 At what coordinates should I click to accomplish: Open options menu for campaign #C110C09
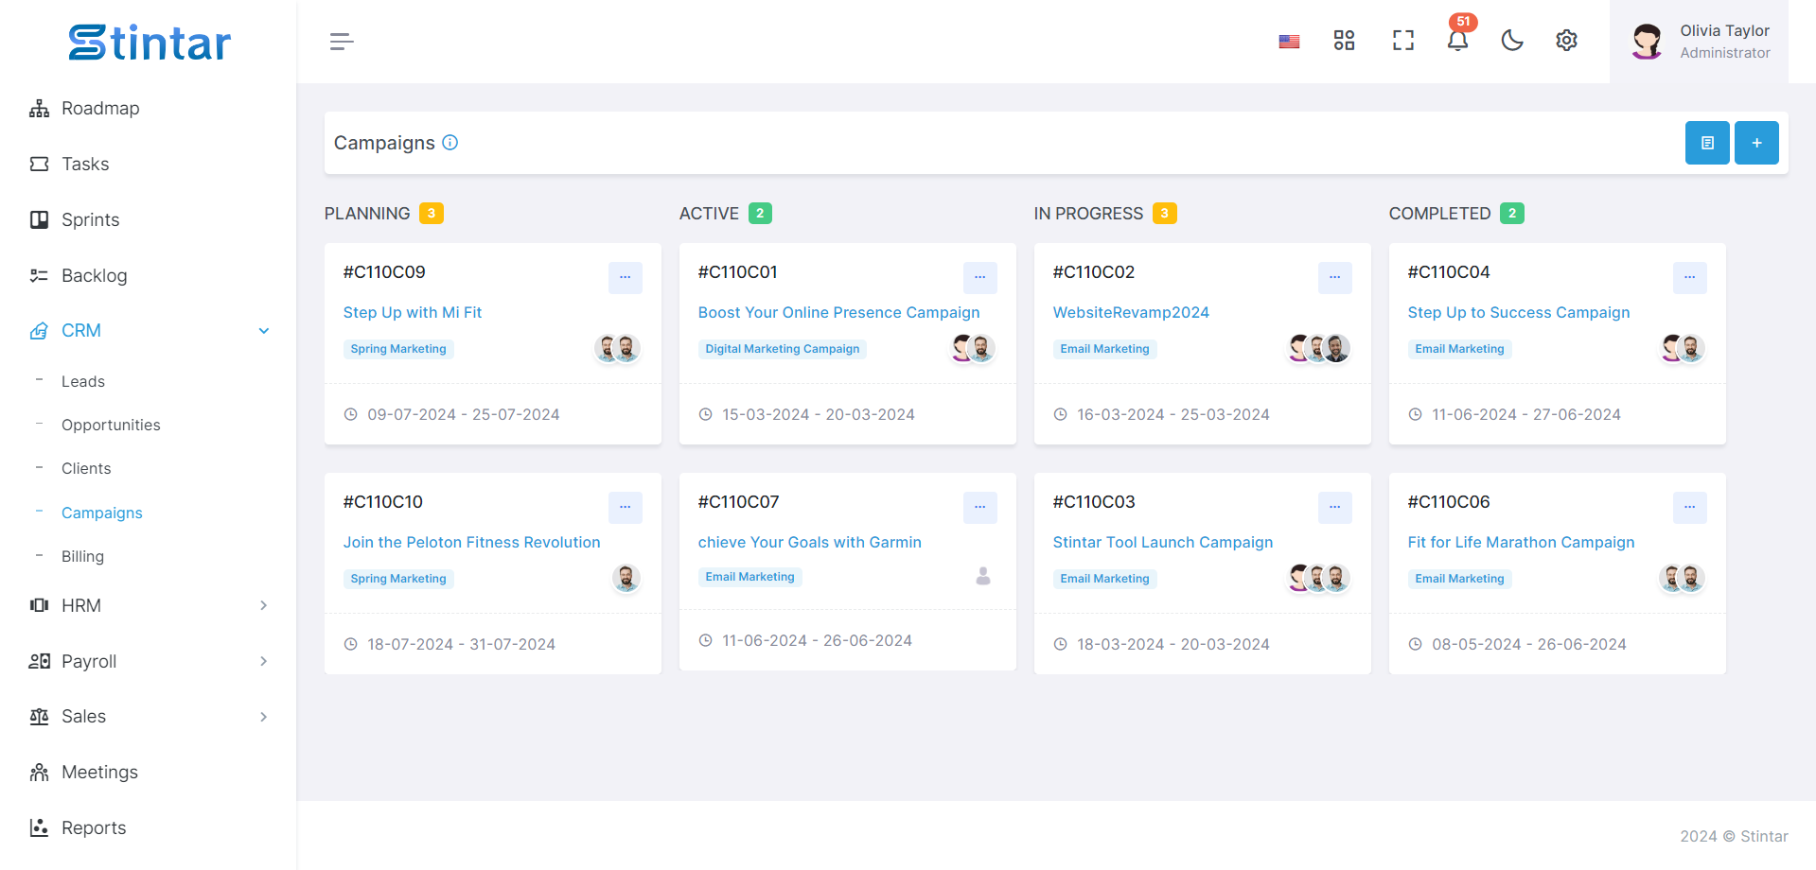625,277
